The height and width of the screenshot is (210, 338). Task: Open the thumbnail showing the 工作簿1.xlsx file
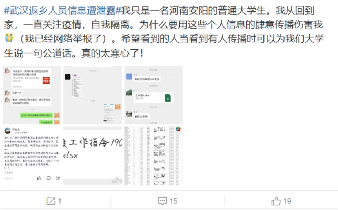point(154,95)
